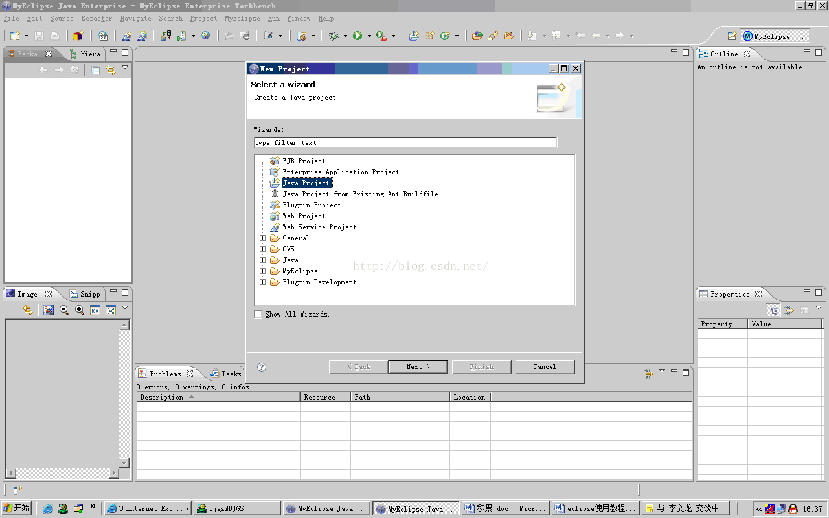Viewport: 829px width, 518px height.
Task: Open the Navigate menu
Action: [135, 18]
